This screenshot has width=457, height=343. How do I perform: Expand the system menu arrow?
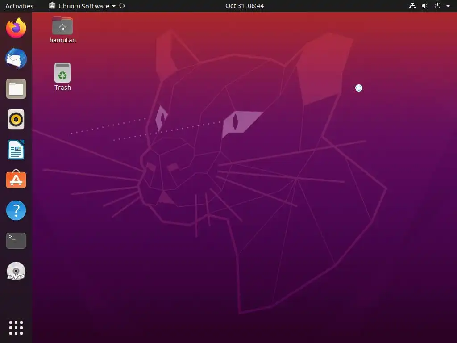448,6
